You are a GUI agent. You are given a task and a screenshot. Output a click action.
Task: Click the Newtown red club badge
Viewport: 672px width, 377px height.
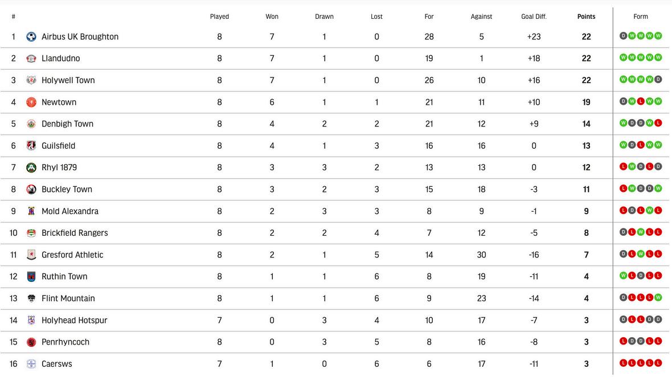pyautogui.click(x=31, y=103)
